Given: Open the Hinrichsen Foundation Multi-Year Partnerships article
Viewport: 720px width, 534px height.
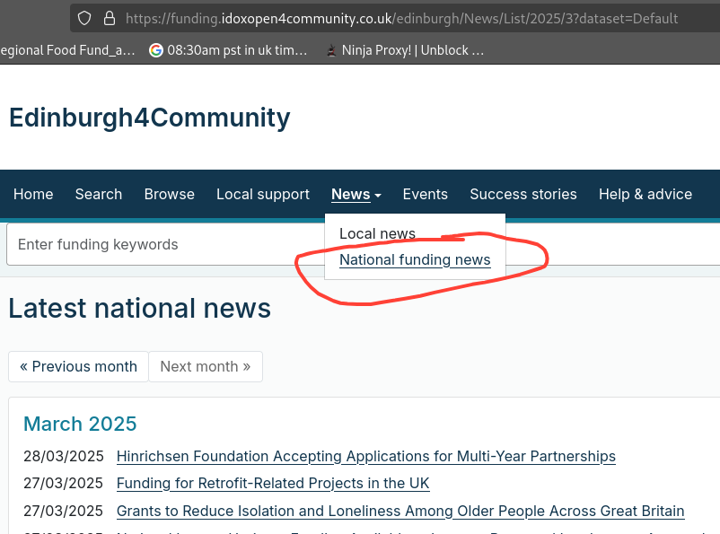Looking at the screenshot, I should 366,457.
